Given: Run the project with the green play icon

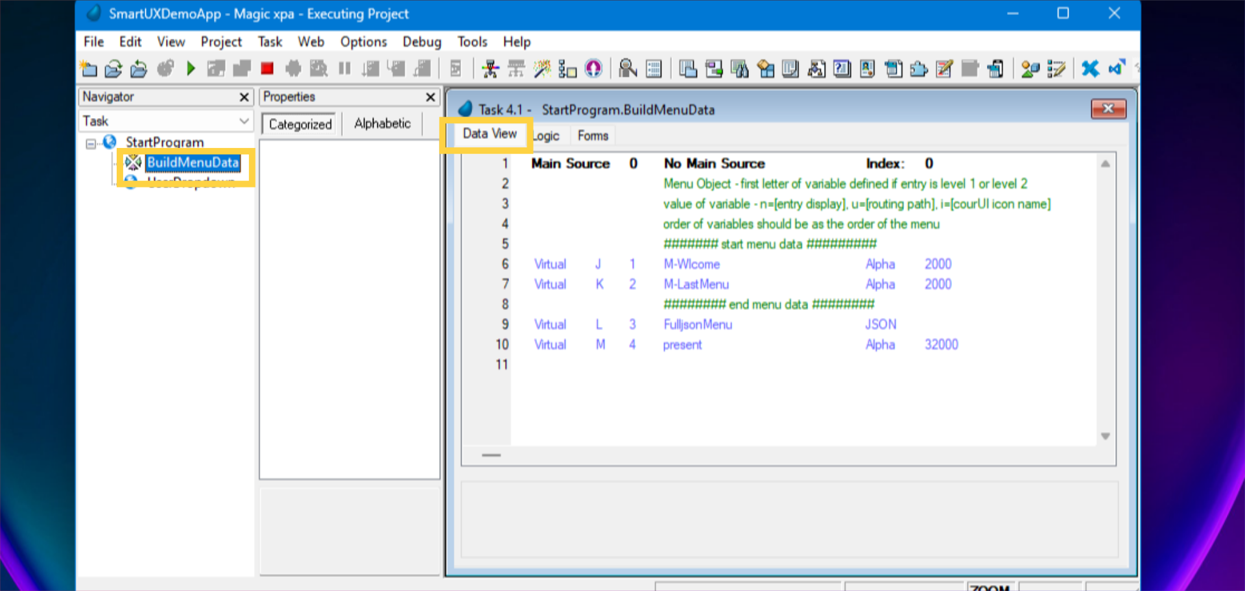Looking at the screenshot, I should [x=191, y=68].
